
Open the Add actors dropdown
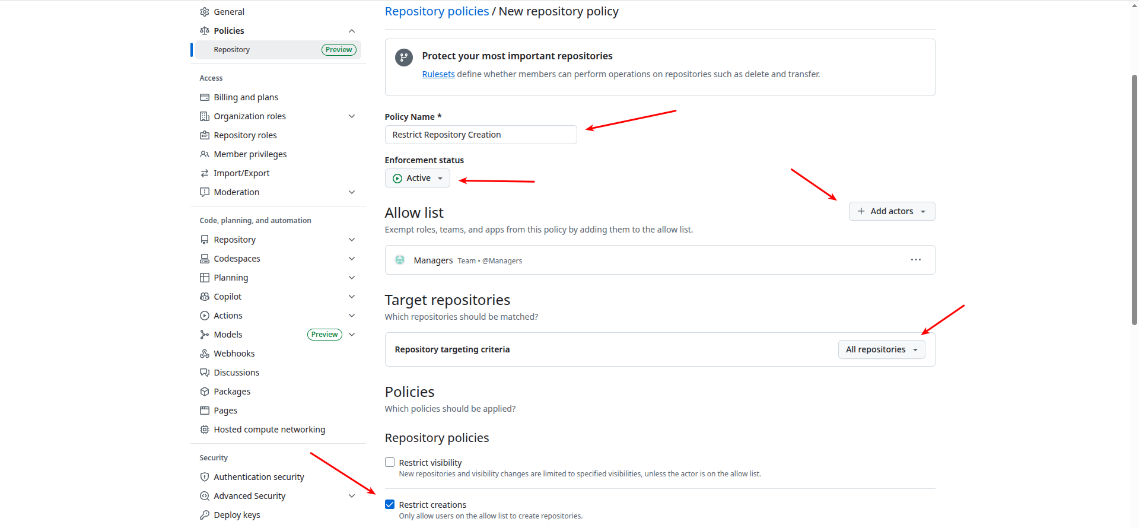click(892, 211)
